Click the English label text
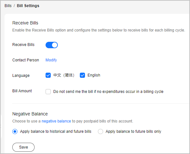Viewport: 190px width, 154px height. click(x=94, y=75)
